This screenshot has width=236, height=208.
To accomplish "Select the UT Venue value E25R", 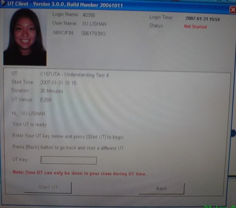I will coord(46,100).
